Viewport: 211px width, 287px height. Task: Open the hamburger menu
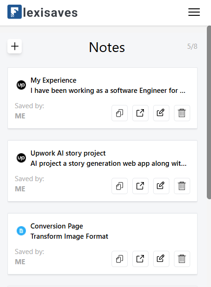tap(194, 12)
